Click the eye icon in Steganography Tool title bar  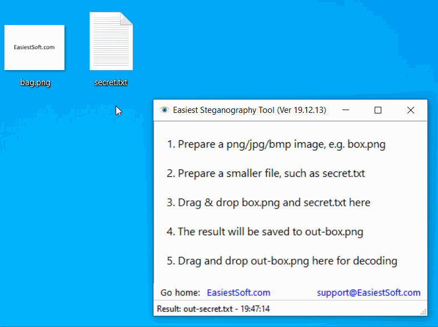pos(165,110)
